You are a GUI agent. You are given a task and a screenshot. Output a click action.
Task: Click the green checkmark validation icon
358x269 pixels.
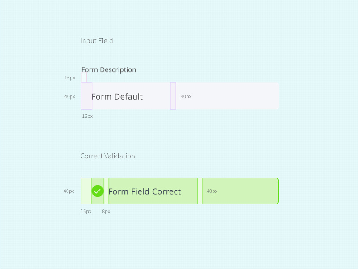point(98,191)
